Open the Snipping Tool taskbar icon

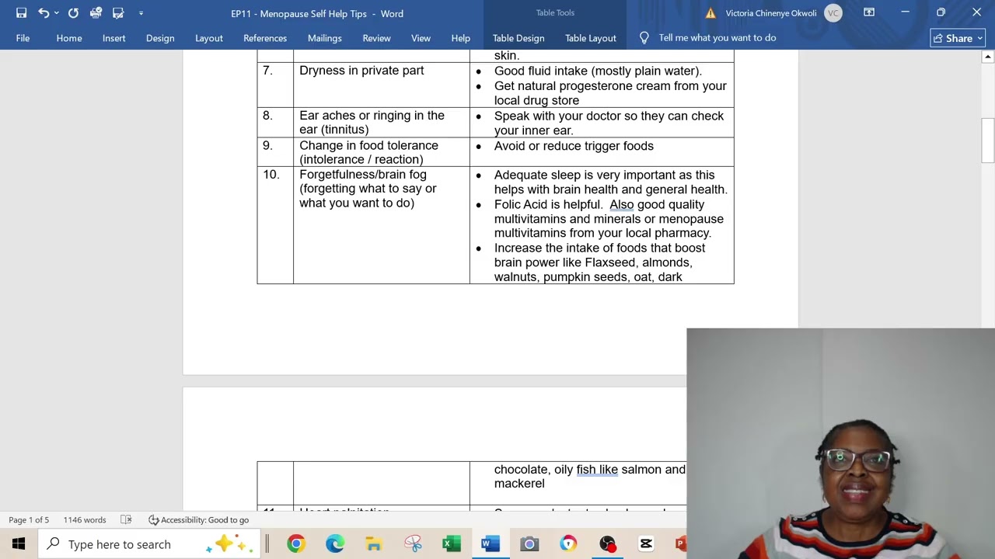pyautogui.click(x=413, y=544)
